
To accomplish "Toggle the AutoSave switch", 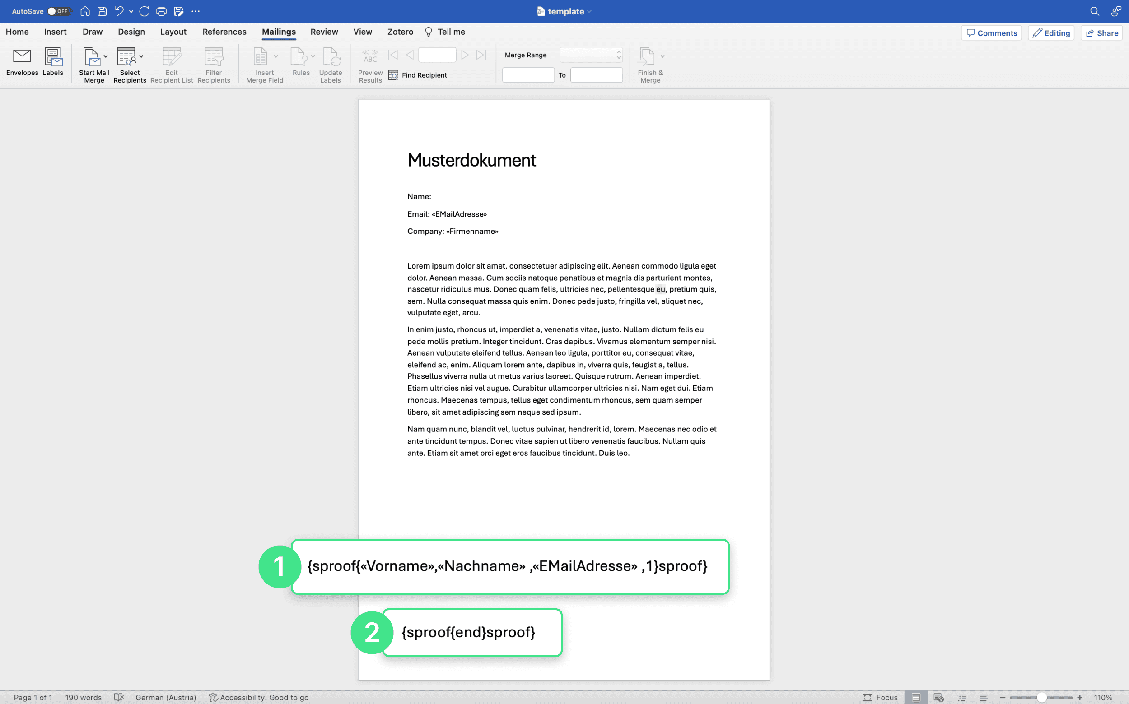I will click(59, 11).
